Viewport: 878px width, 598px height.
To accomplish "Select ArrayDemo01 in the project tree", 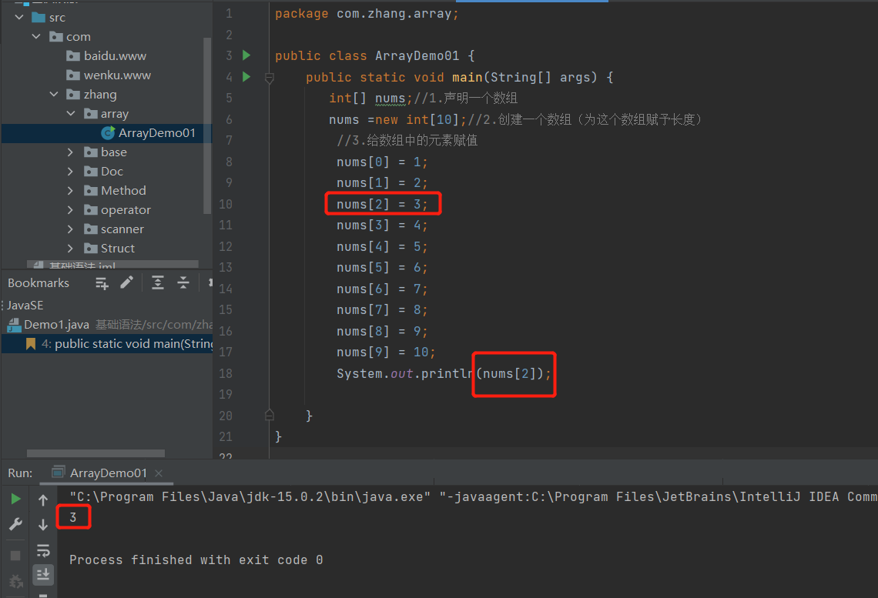I will [x=106, y=132].
